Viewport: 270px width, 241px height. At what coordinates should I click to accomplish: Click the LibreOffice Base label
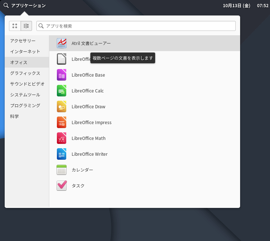(88, 75)
